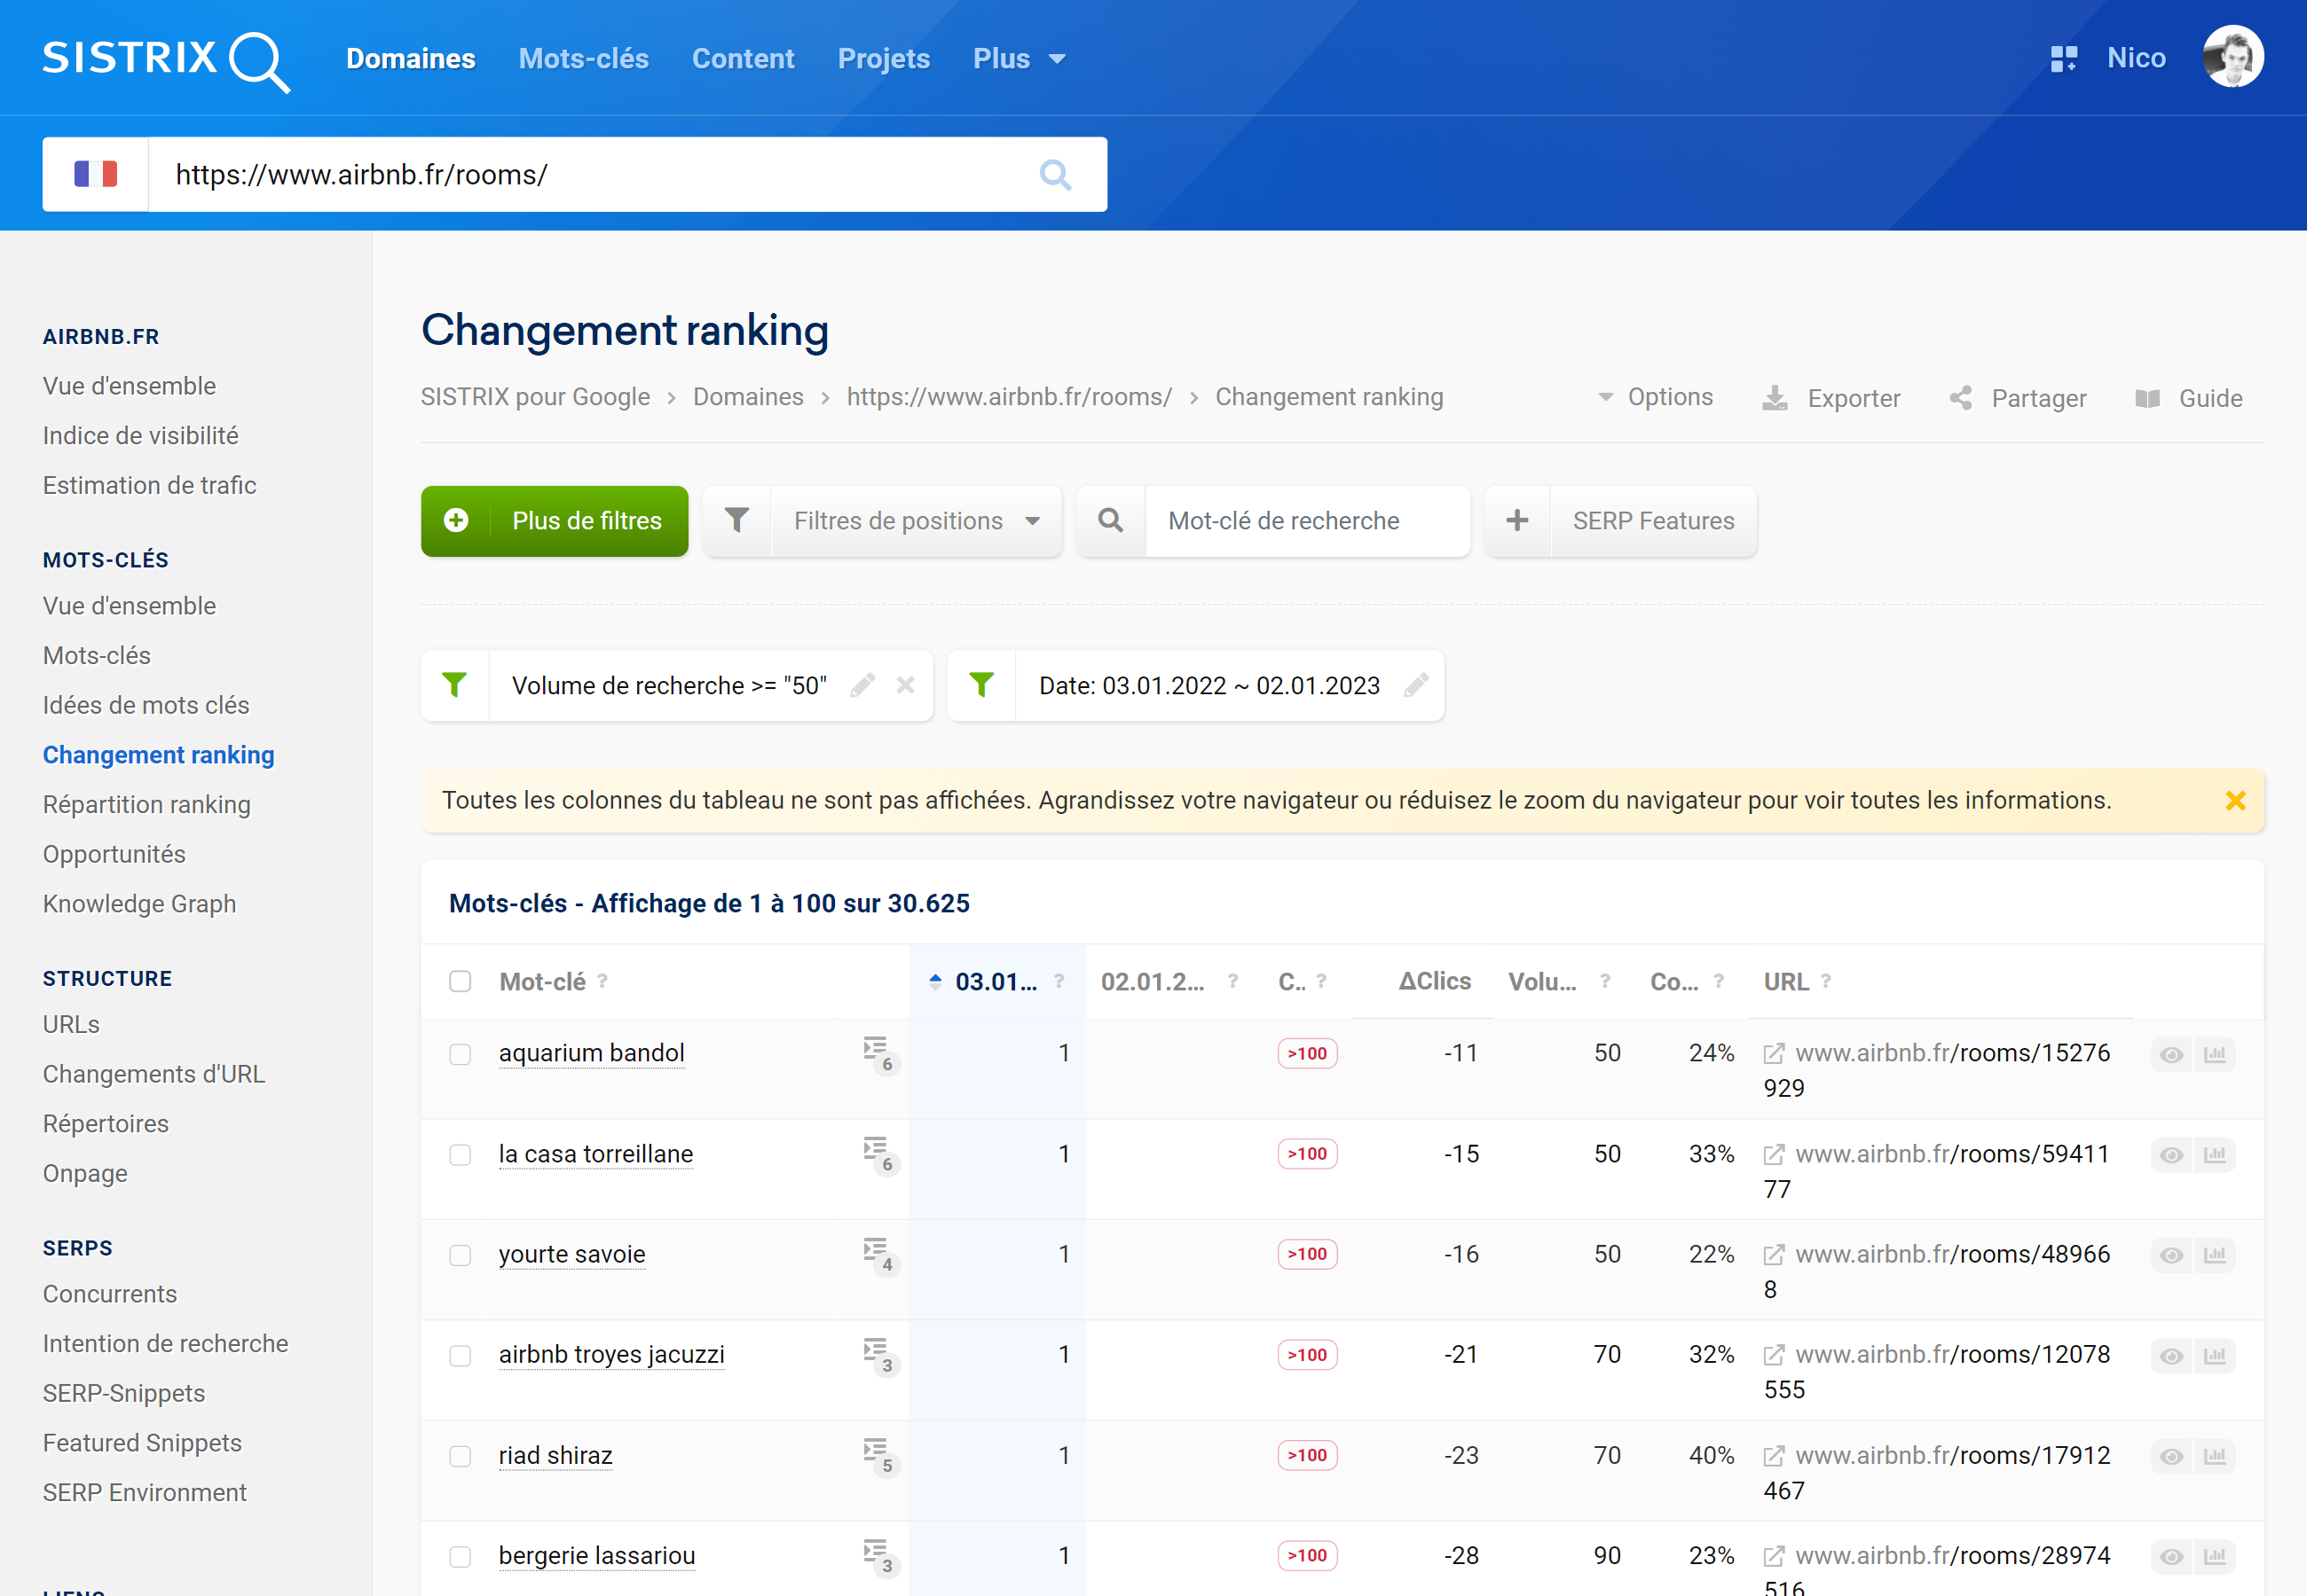Click the Nico user name
Viewport: 2307px width, 1596px height.
coord(2136,58)
